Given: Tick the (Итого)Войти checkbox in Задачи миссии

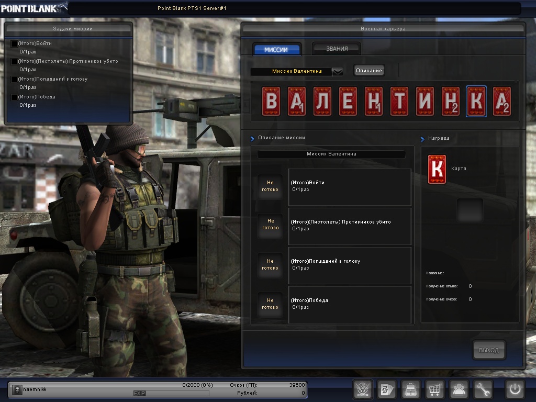Looking at the screenshot, I should point(14,44).
